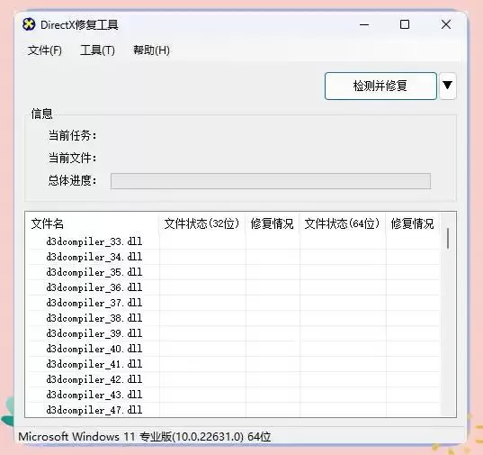Image resolution: width=483 pixels, height=455 pixels.
Task: Select the d3dcompiler_36.dll row
Action: click(x=234, y=287)
